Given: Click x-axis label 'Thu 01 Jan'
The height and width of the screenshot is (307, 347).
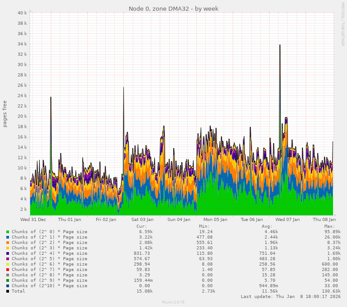Looking at the screenshot, I should pyautogui.click(x=69, y=220).
